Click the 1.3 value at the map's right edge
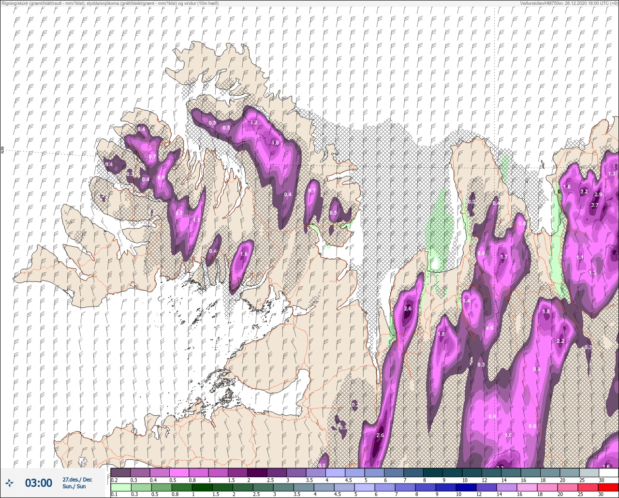The image size is (619, 498). point(612,174)
